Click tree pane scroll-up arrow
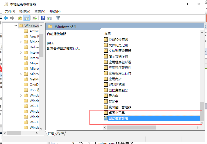The image size is (207, 144). click(41, 25)
